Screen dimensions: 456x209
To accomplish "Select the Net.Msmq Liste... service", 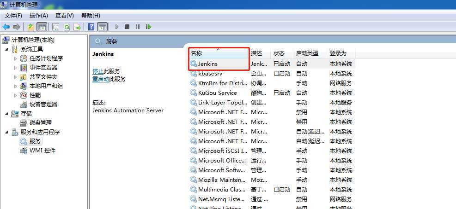I will (272, 199).
